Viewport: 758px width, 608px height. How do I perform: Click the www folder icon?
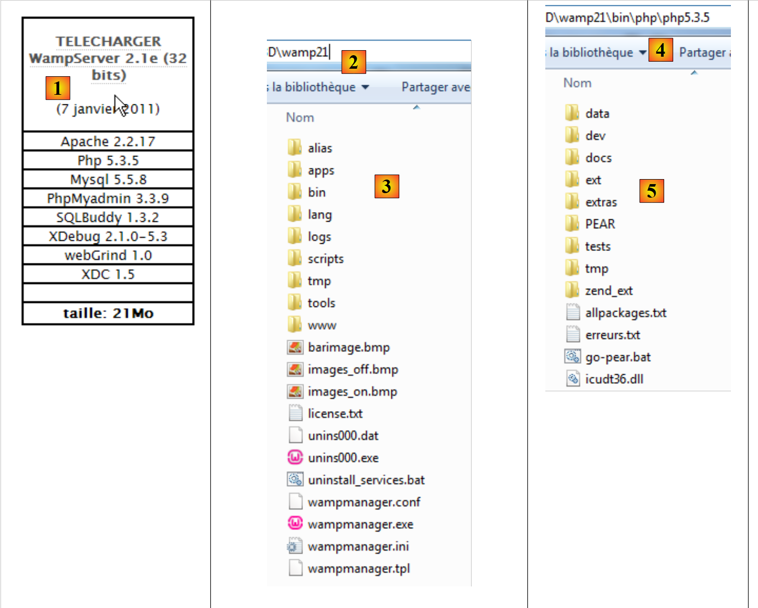click(295, 325)
